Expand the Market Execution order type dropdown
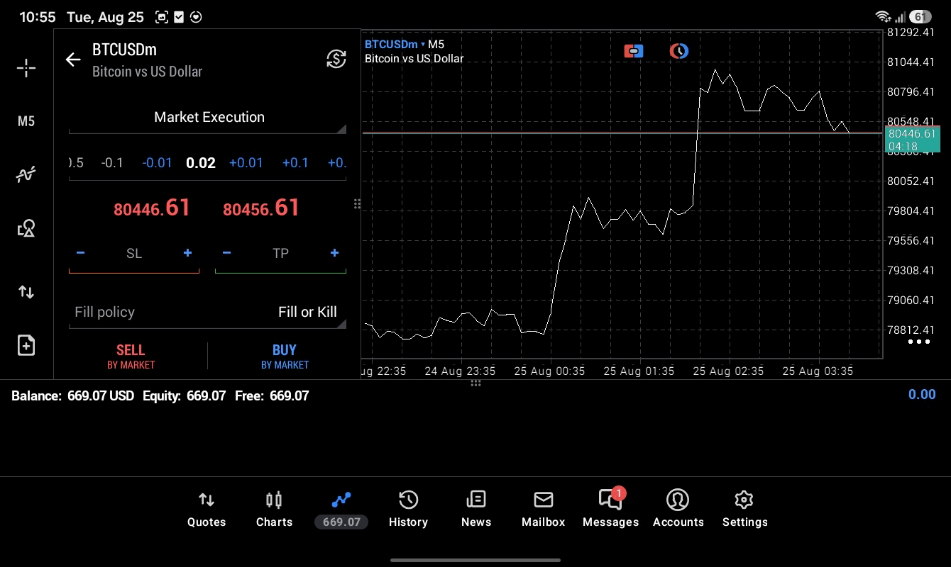 coord(207,118)
